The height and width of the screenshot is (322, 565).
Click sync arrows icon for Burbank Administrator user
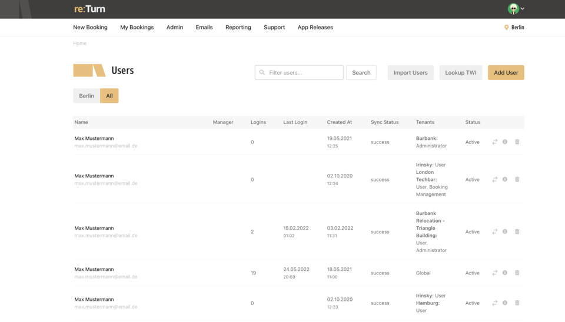494,142
